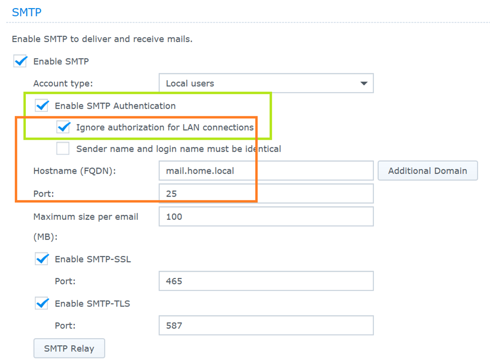Click the Enable SMTP-SSL label text
Screen dimensions: 490x364
click(x=93, y=259)
